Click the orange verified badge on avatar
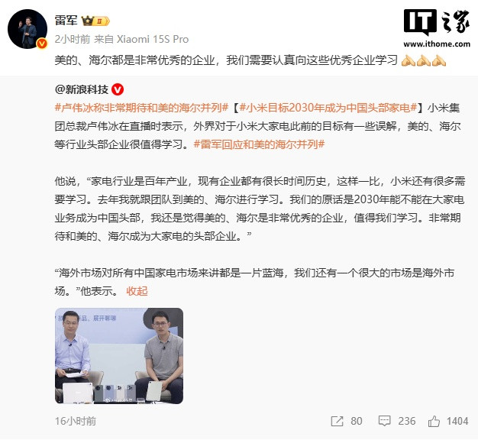Image resolution: width=478 pixels, height=440 pixels. [x=42, y=44]
